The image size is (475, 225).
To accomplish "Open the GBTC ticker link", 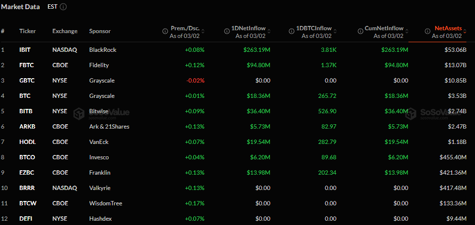I will [26, 81].
